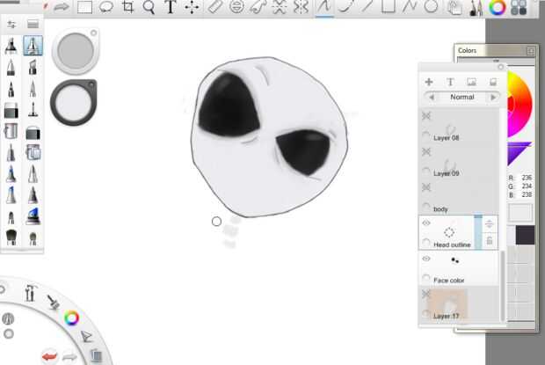Screen dimensions: 545x365
Task: Select the highlighted brush in palette
Action: pos(33,45)
